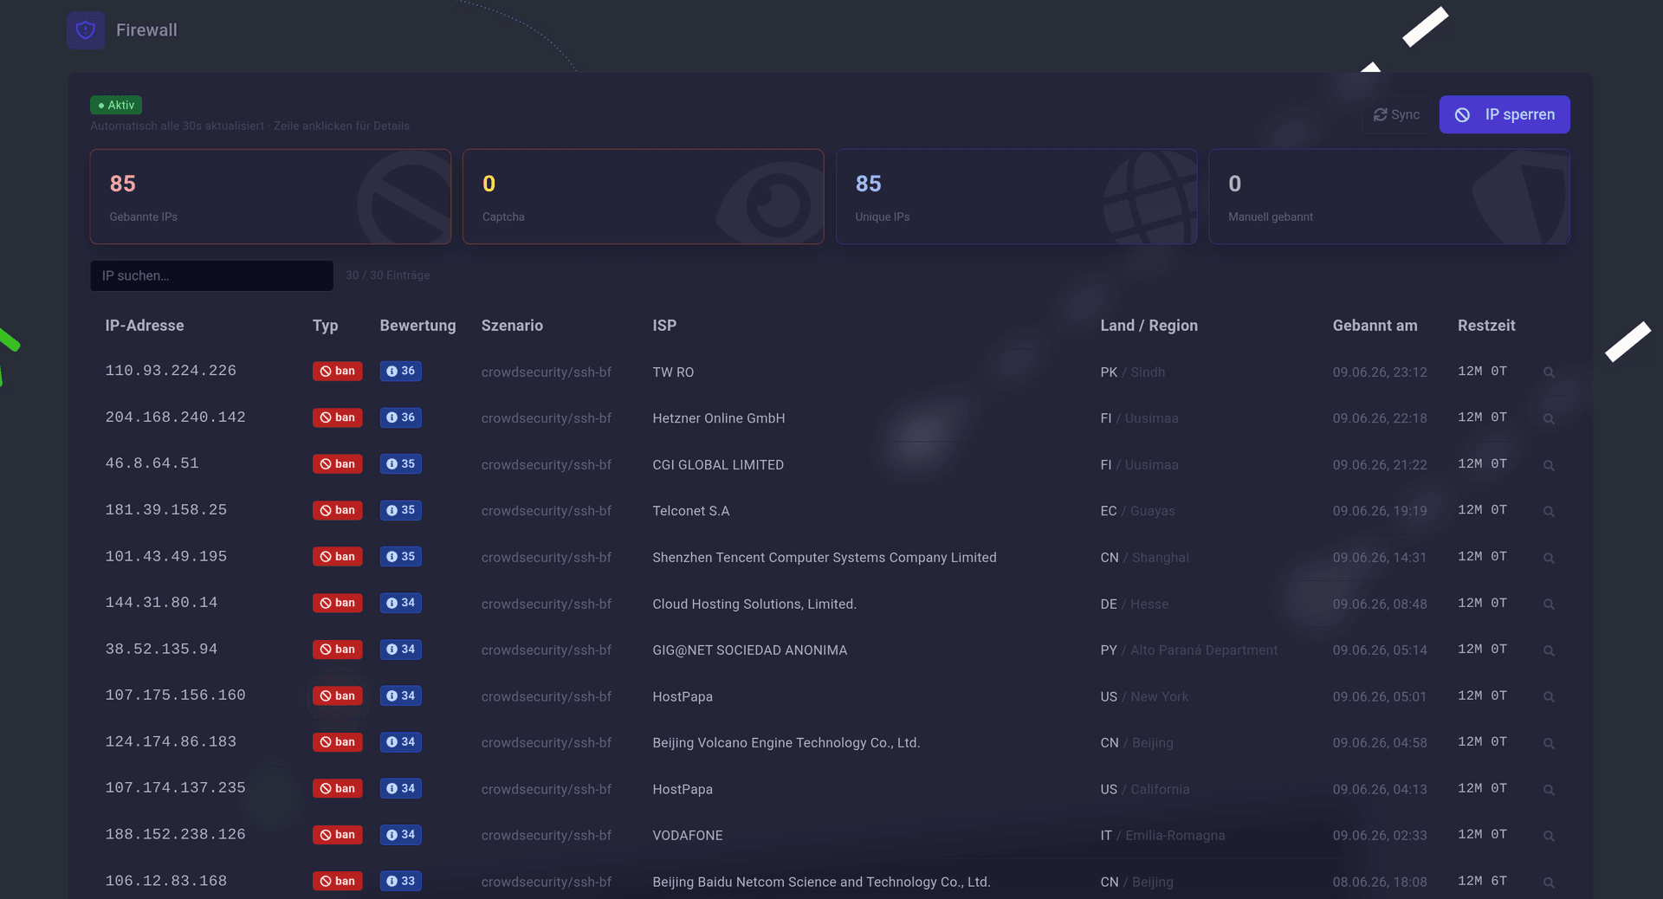
Task: Click the Bewertung column header
Action: pos(417,326)
